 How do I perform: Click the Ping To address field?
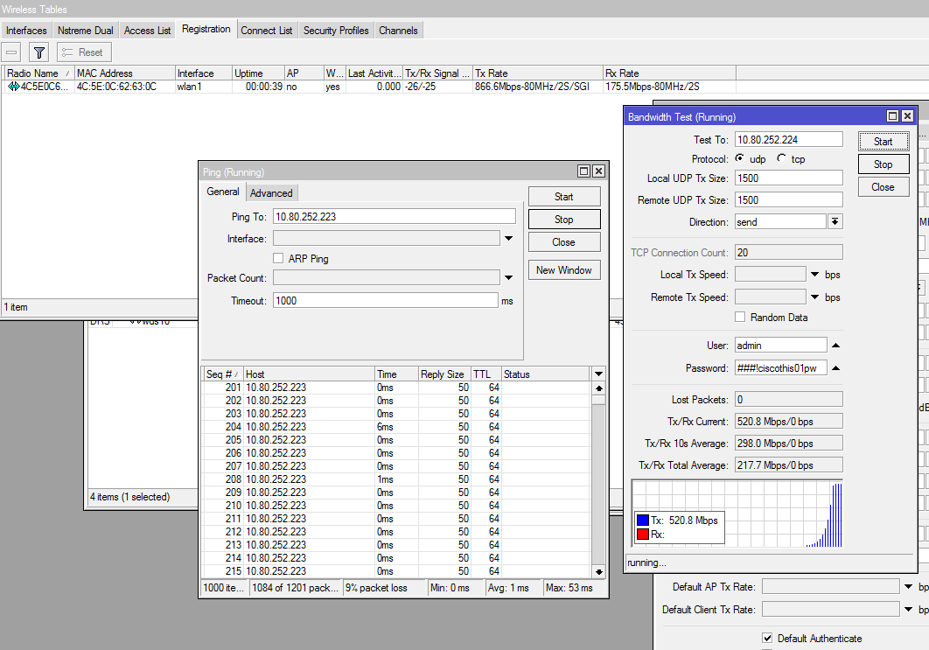pos(394,216)
